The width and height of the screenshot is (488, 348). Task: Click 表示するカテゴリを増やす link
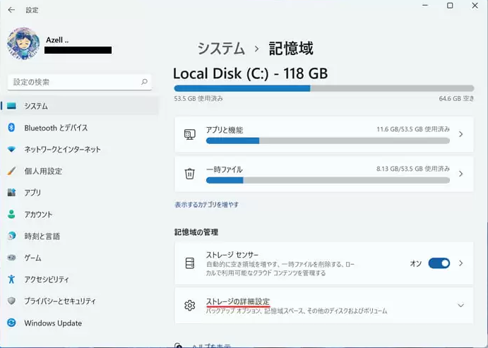206,205
